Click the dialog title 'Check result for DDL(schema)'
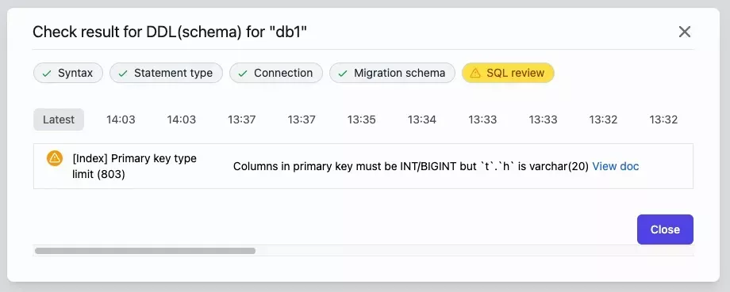730x292 pixels. click(170, 32)
